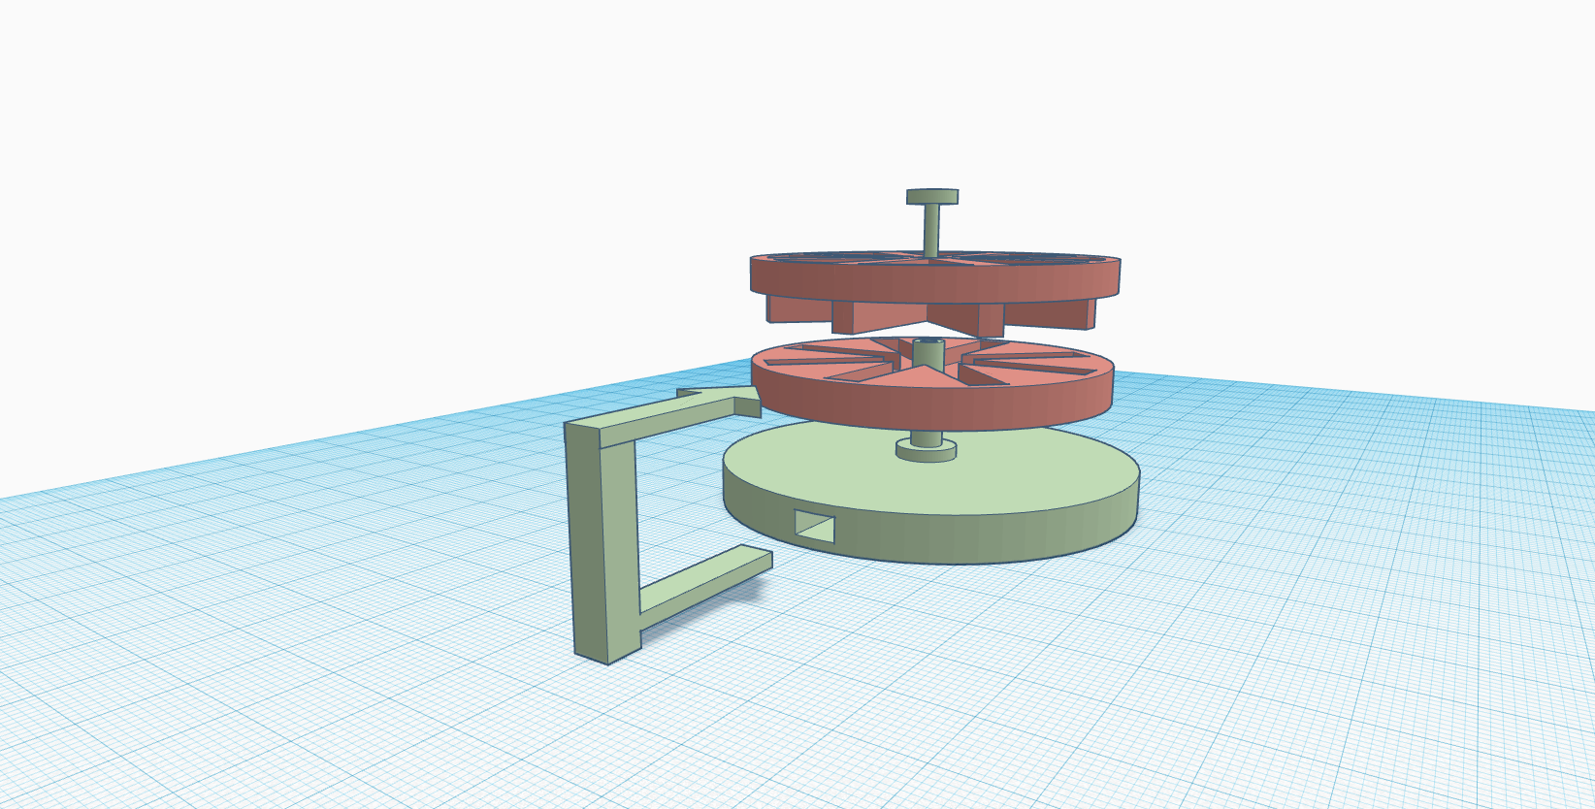Select the small green collar on the base

click(x=926, y=449)
